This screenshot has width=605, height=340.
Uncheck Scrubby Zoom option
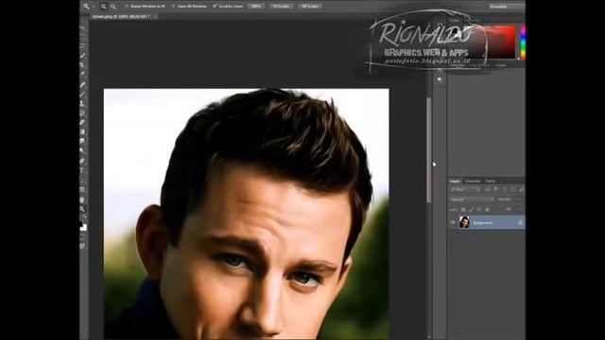(x=215, y=7)
